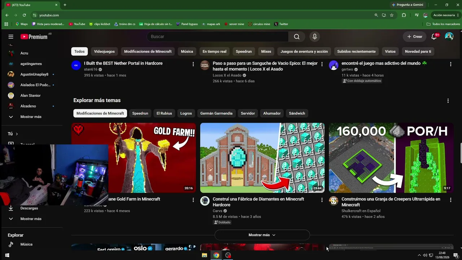The width and height of the screenshot is (462, 260).
Task: Open options for the Granja de Creepers video
Action: [450, 200]
